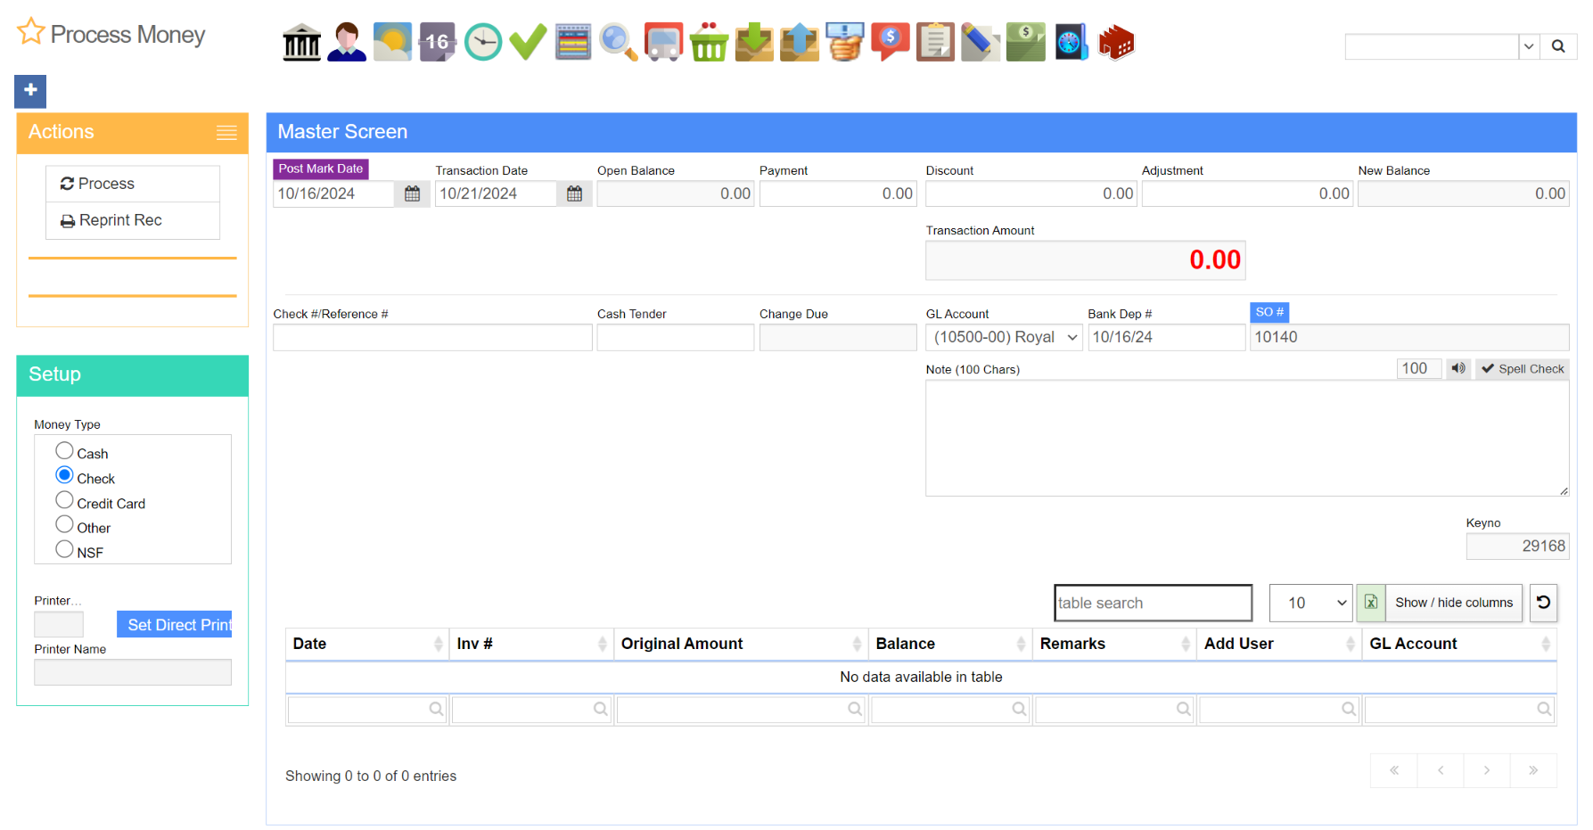Click the Bank Dep # field
The height and width of the screenshot is (830, 1593).
[1166, 337]
